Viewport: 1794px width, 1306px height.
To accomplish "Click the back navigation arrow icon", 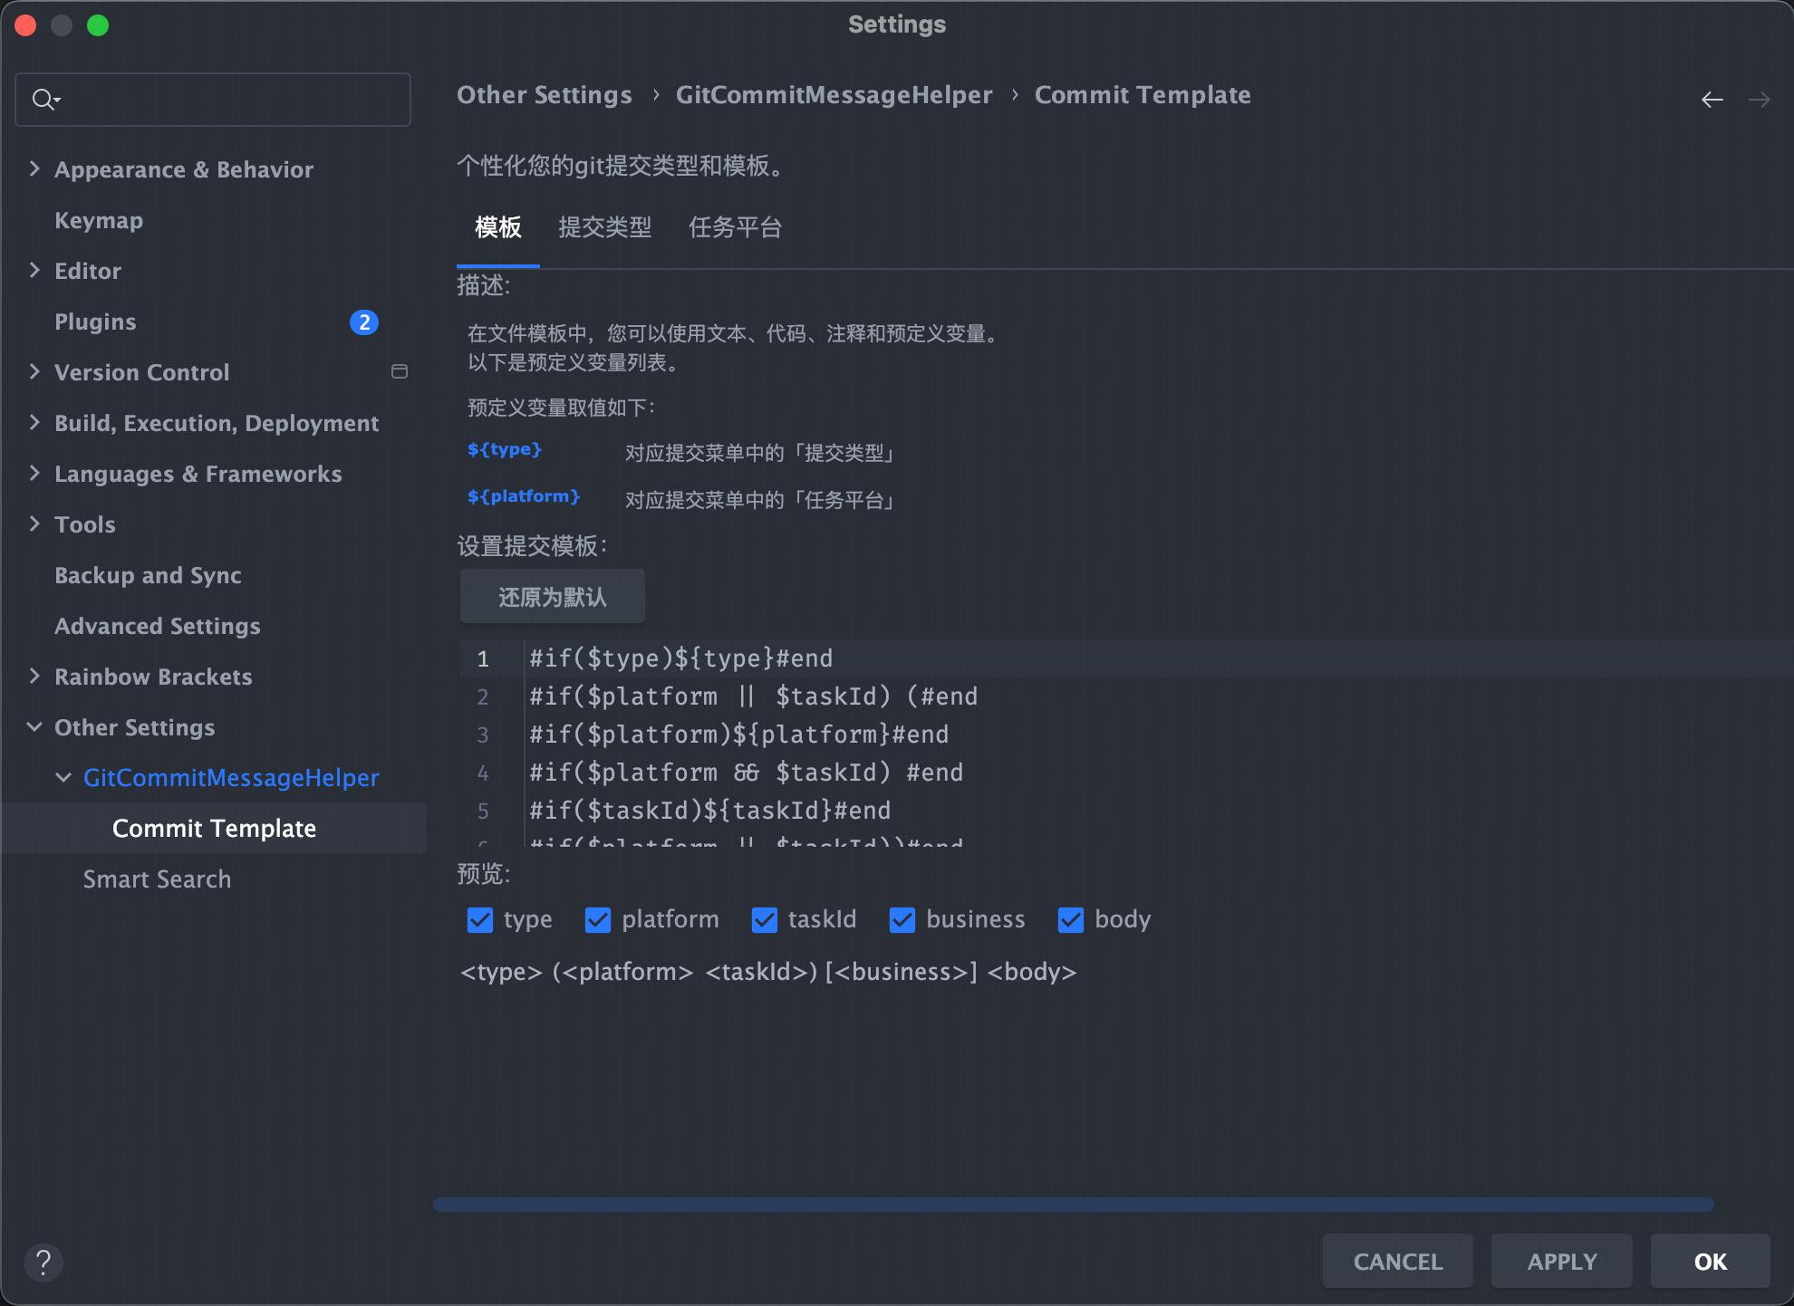I will point(1712,100).
